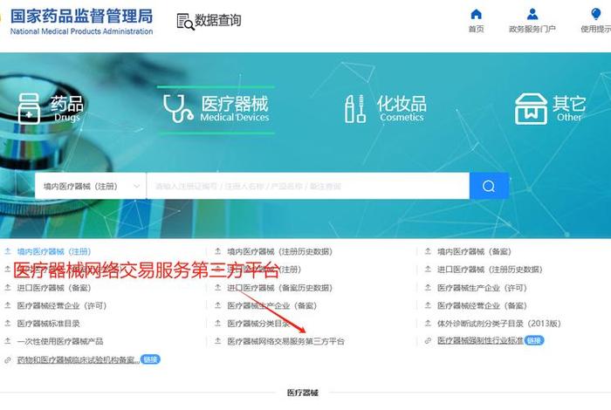Open the 政务服务门户 person icon

pyautogui.click(x=532, y=15)
